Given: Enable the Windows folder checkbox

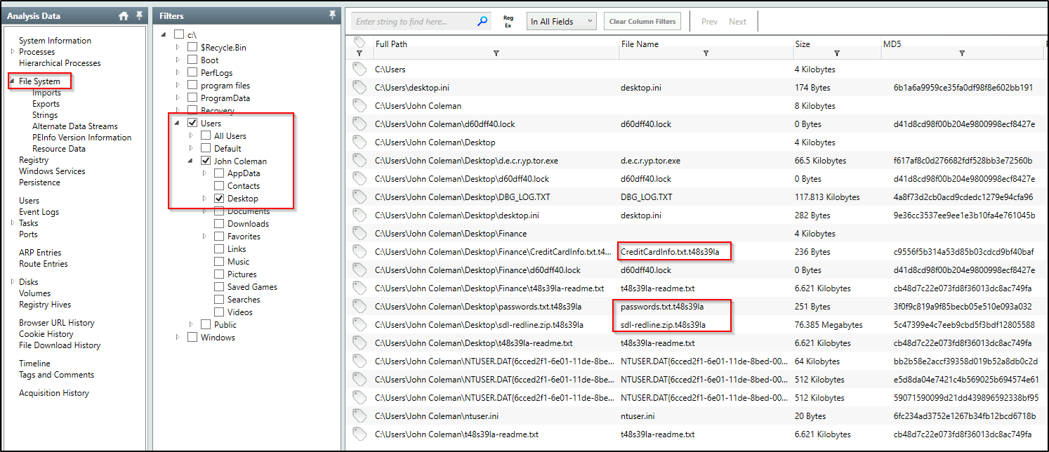Looking at the screenshot, I should pyautogui.click(x=192, y=337).
